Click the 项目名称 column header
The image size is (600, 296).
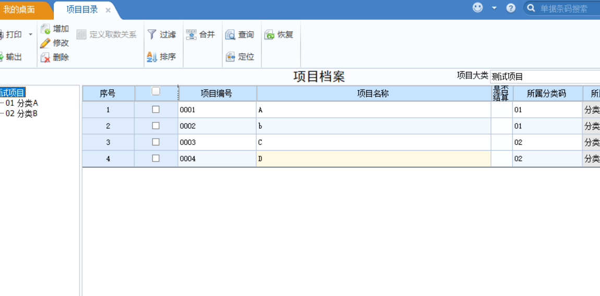pos(374,94)
